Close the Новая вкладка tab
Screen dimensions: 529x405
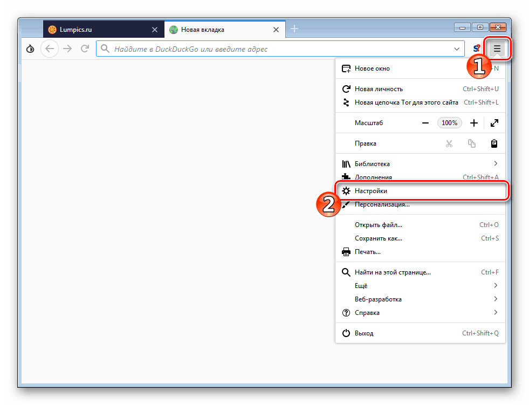(276, 30)
